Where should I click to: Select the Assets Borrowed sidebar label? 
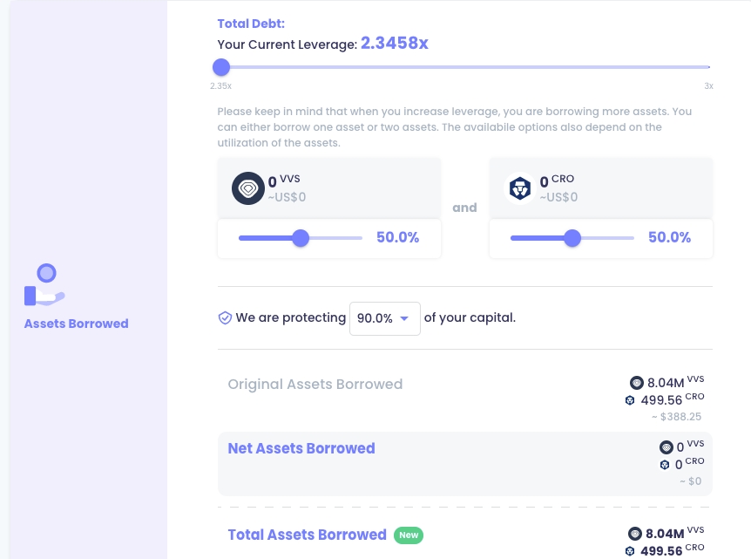[x=77, y=324]
